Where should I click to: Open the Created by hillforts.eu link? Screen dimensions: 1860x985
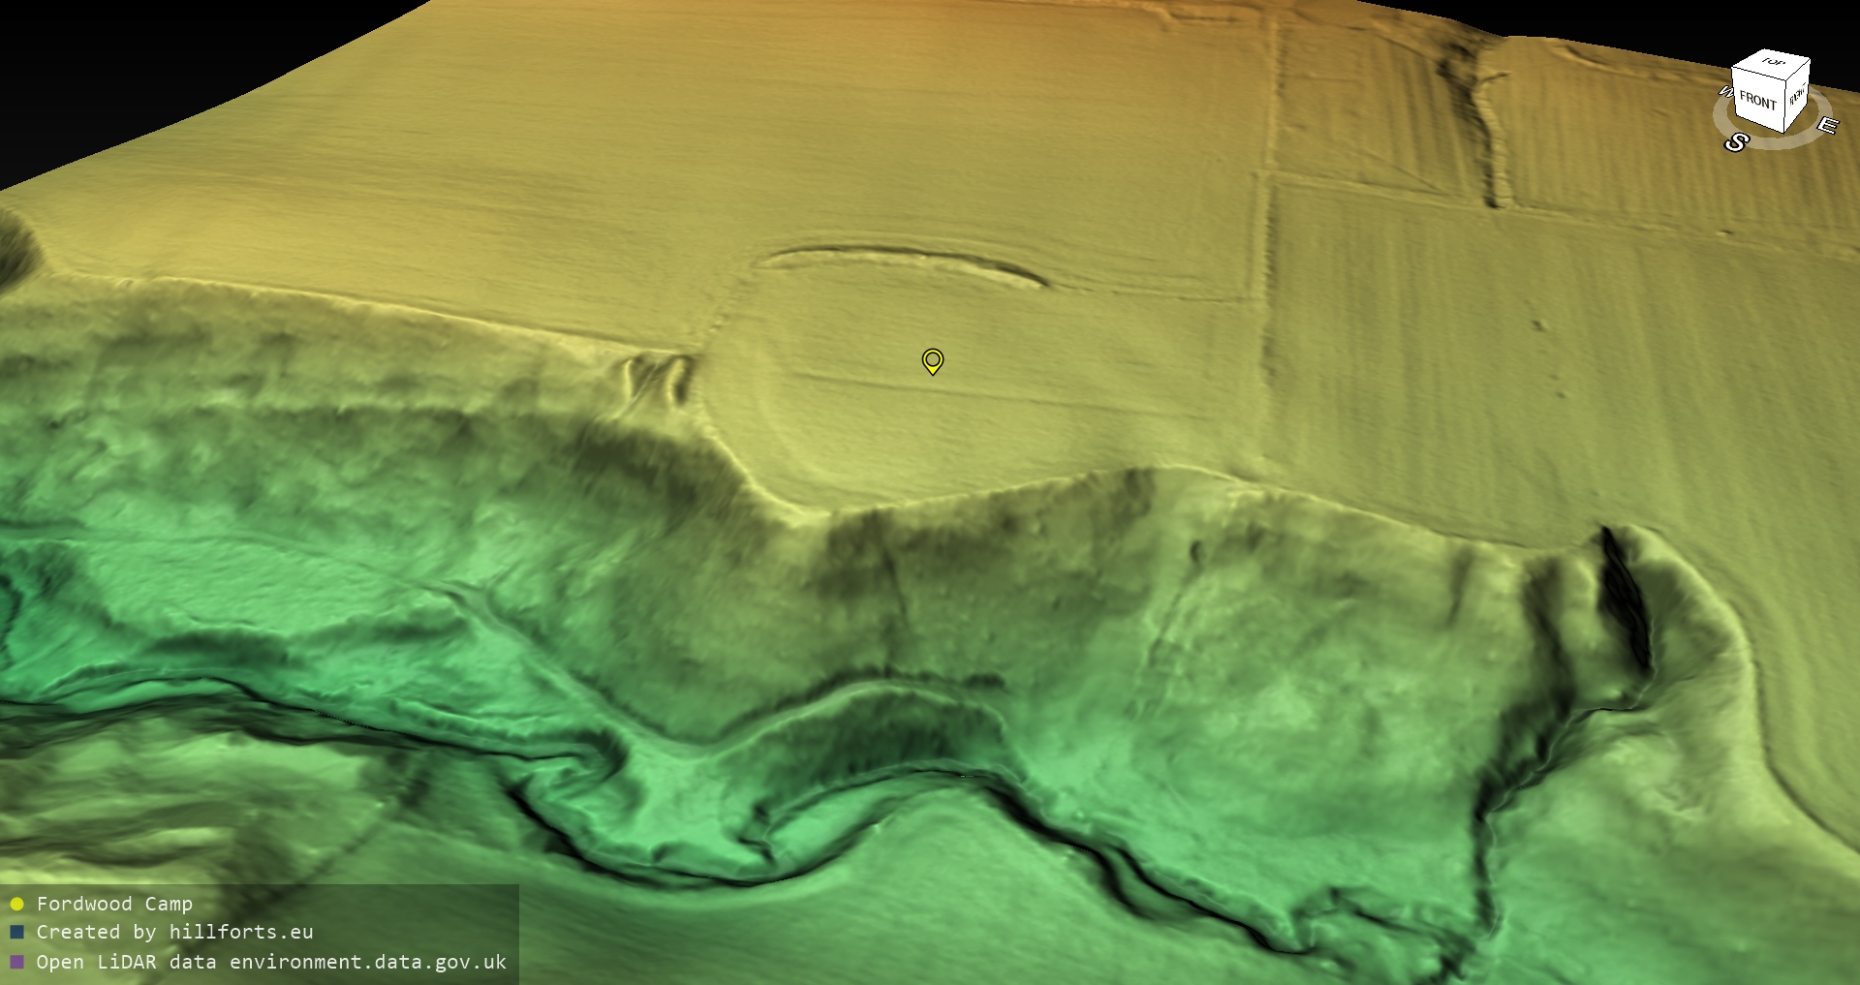point(174,932)
